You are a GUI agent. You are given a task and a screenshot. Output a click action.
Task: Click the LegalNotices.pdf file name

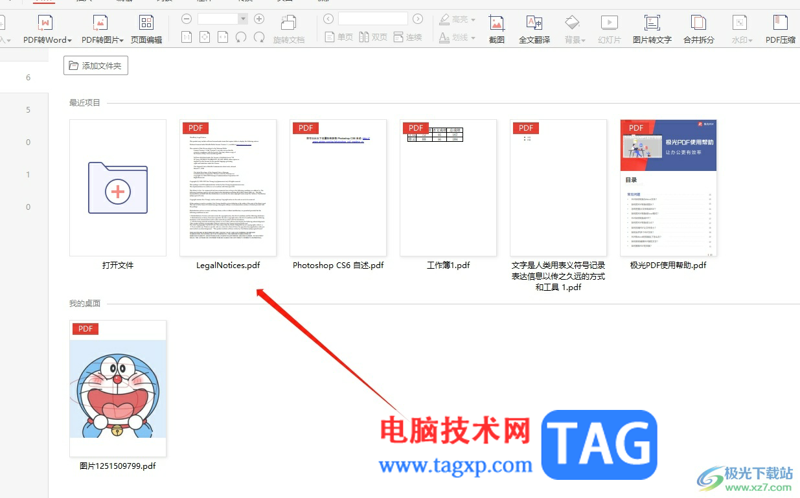click(228, 266)
